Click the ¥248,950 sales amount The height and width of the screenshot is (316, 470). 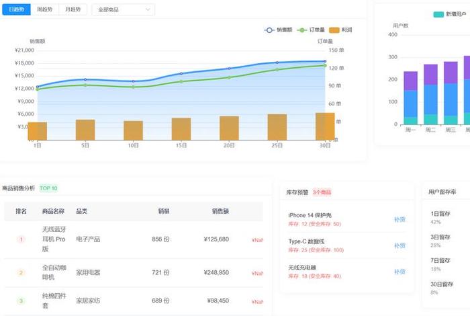click(216, 272)
